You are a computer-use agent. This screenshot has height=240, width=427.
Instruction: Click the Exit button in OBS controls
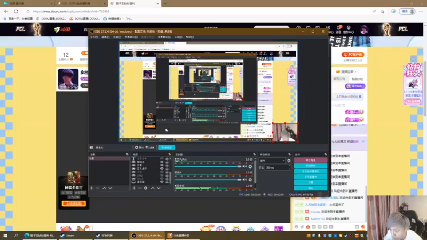click(311, 188)
